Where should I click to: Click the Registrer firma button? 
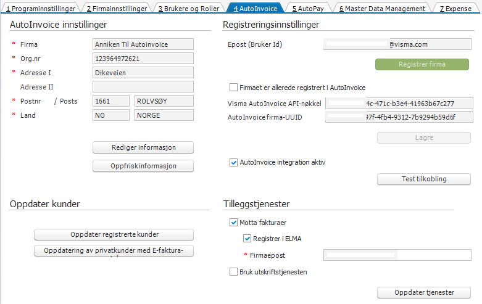point(422,64)
